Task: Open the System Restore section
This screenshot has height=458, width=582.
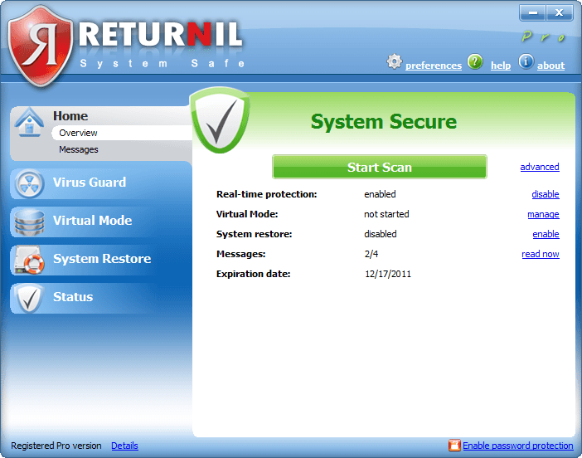Action: coord(101,260)
